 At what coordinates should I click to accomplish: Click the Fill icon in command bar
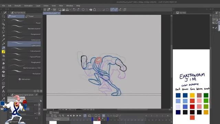coord(91,10)
